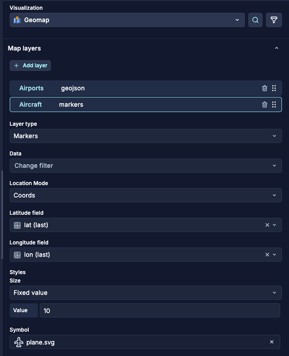Image resolution: width=289 pixels, height=356 pixels.
Task: Select the Airports layer
Action: click(x=31, y=88)
